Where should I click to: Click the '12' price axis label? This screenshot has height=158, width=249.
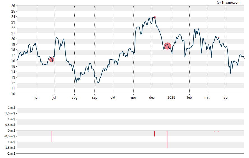click(13, 83)
